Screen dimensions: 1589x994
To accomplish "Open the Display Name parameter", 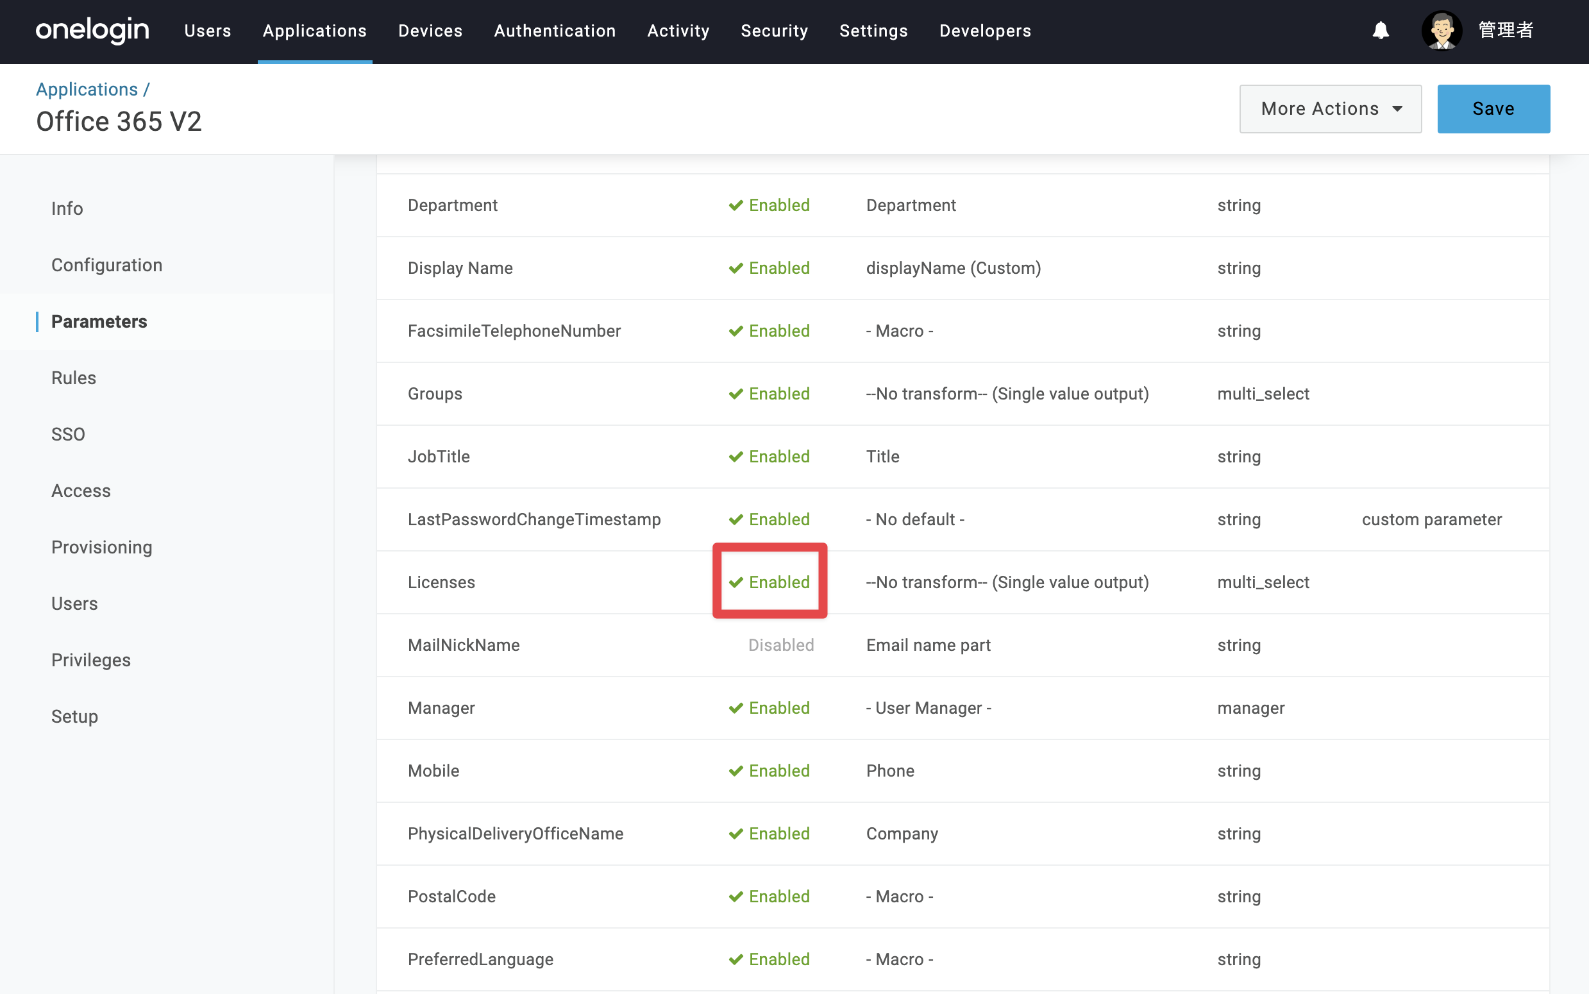I will pyautogui.click(x=963, y=268).
